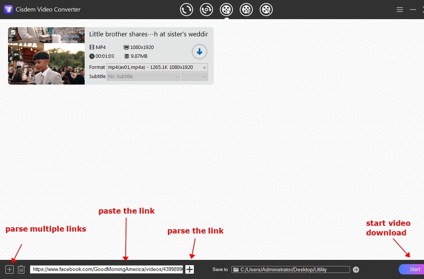424x279 pixels.
Task: Click the parse multiple links plus icon
Action: pyautogui.click(x=9, y=269)
